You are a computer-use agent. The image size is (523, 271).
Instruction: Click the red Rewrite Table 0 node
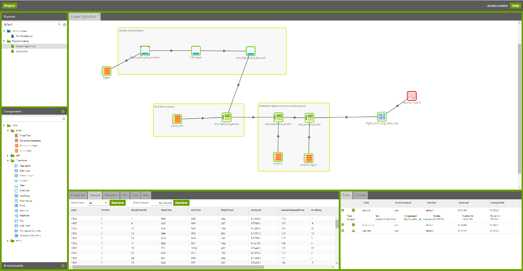point(412,96)
